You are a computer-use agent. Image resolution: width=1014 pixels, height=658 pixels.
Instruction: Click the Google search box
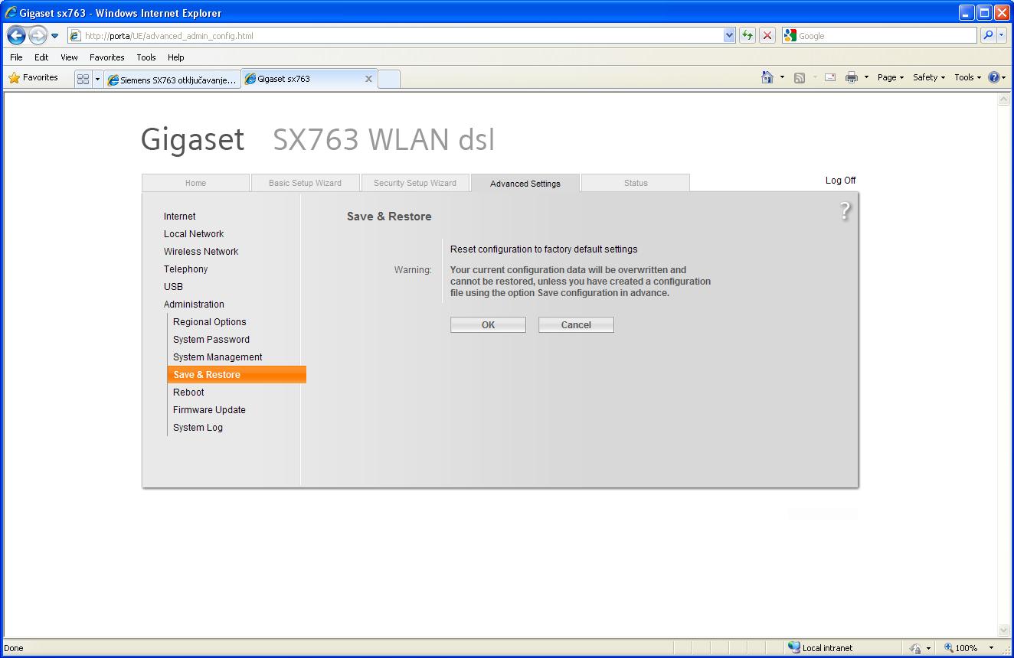(x=886, y=36)
